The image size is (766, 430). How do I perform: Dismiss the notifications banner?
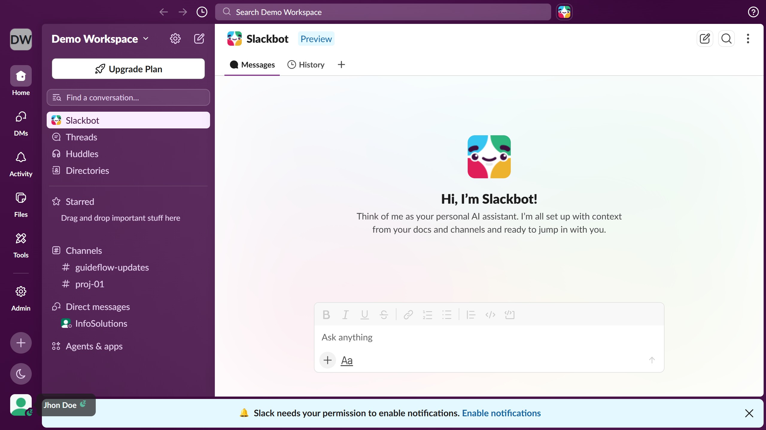coord(749,413)
